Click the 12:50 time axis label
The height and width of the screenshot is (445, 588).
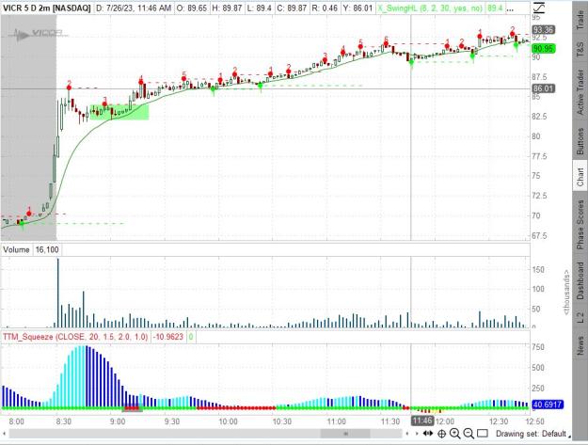point(534,421)
